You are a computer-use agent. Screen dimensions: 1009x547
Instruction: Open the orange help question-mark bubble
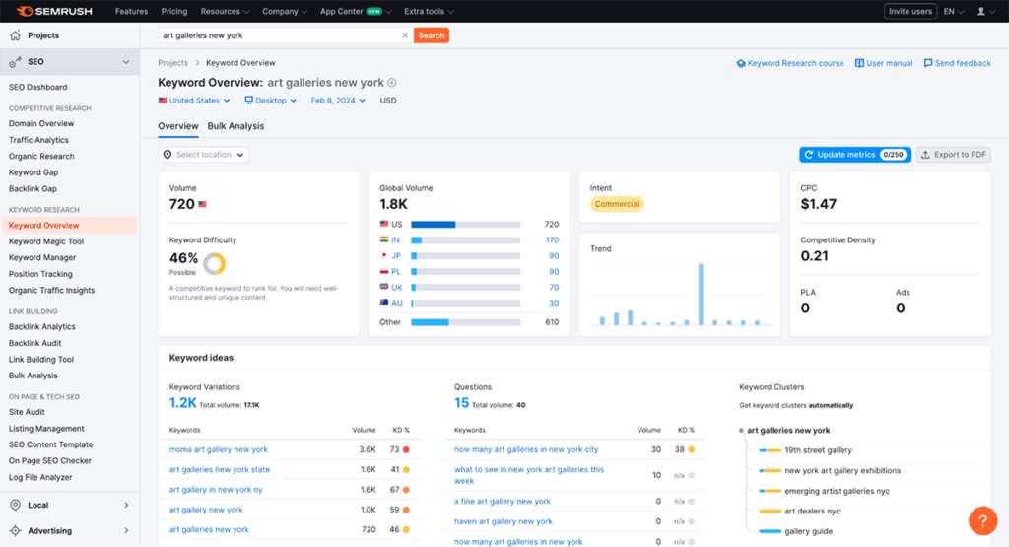(982, 520)
